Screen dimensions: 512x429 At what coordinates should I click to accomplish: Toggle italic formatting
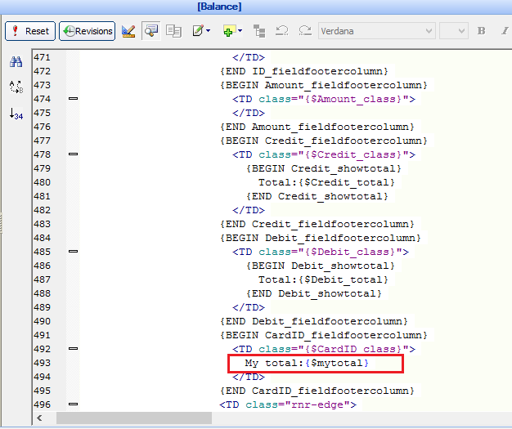click(x=505, y=31)
